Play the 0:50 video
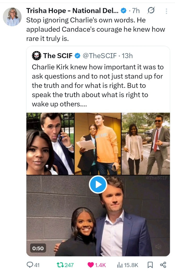This screenshot has height=271, width=175. 98,184
